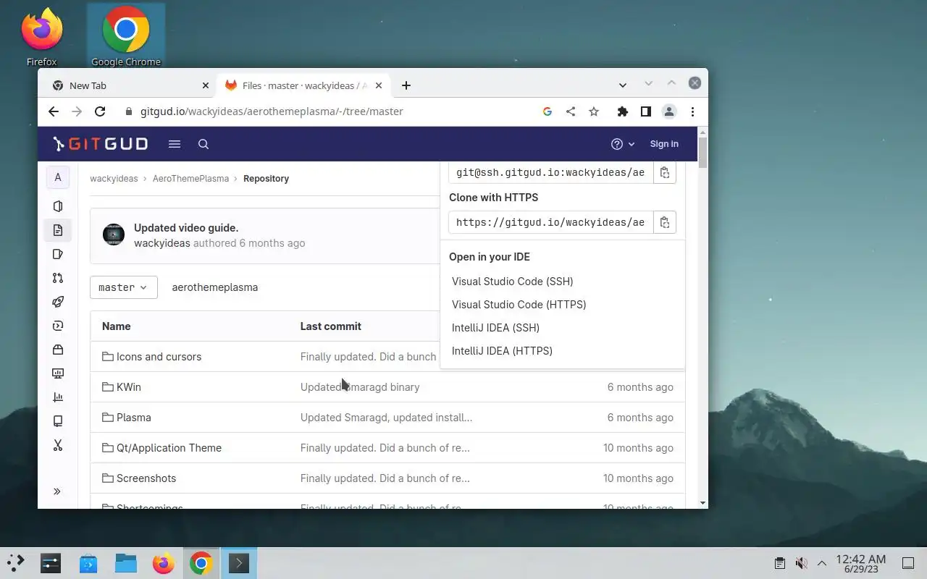Image resolution: width=927 pixels, height=579 pixels.
Task: Bookmark this page with star icon
Action: tap(594, 111)
